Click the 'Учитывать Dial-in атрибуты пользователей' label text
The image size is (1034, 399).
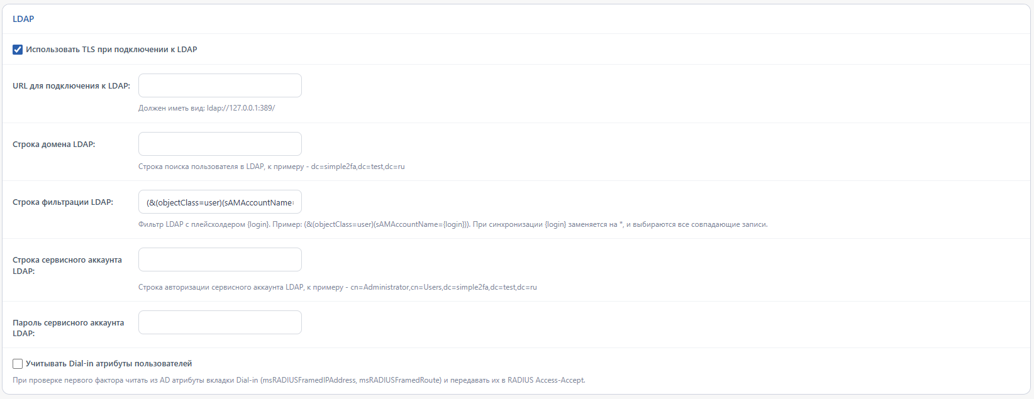109,364
